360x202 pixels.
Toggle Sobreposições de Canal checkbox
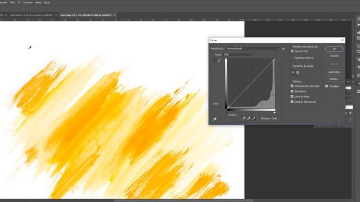292,86
